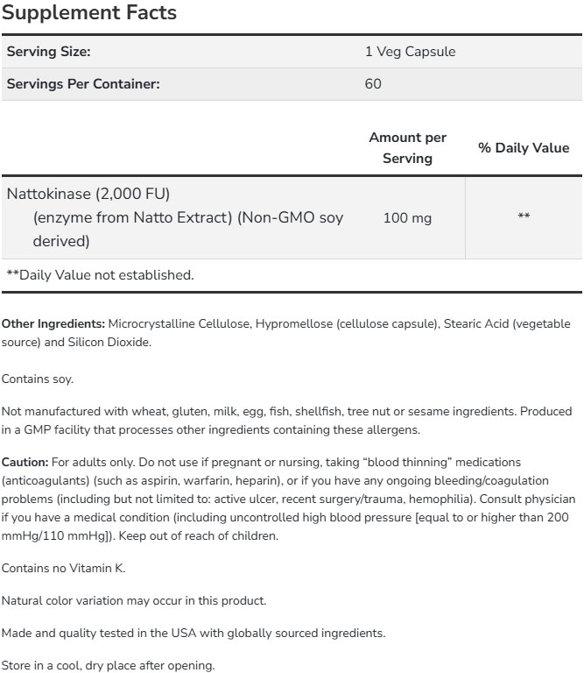Click the Made and quality tested line
Image resolution: width=584 pixels, height=673 pixels.
(193, 633)
